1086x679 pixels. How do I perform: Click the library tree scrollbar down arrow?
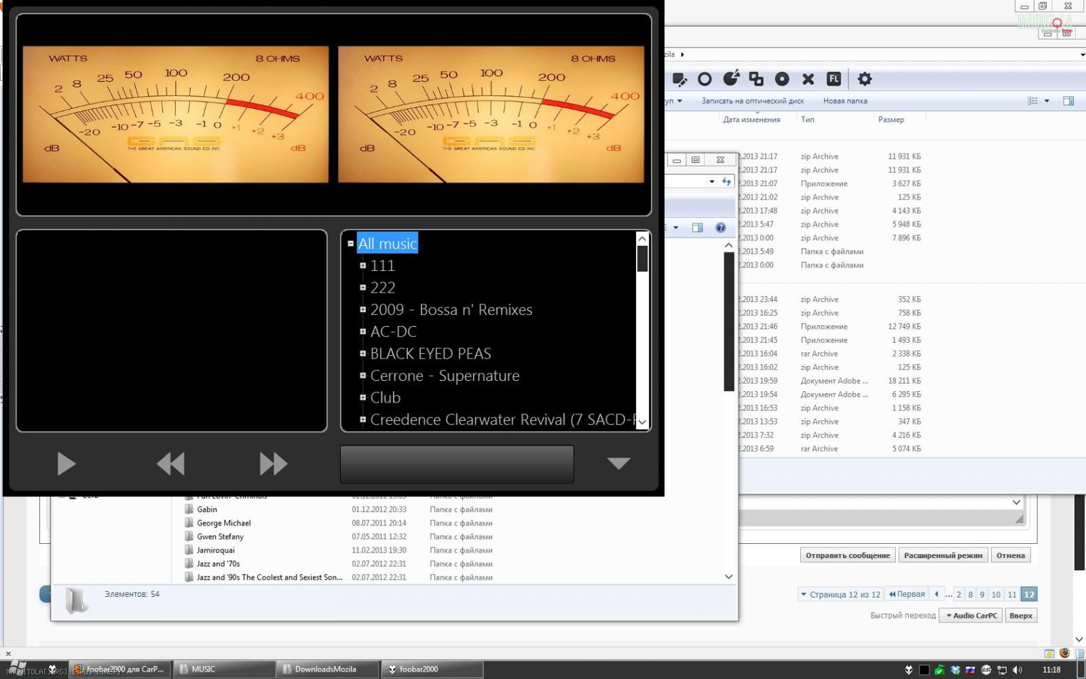point(642,422)
